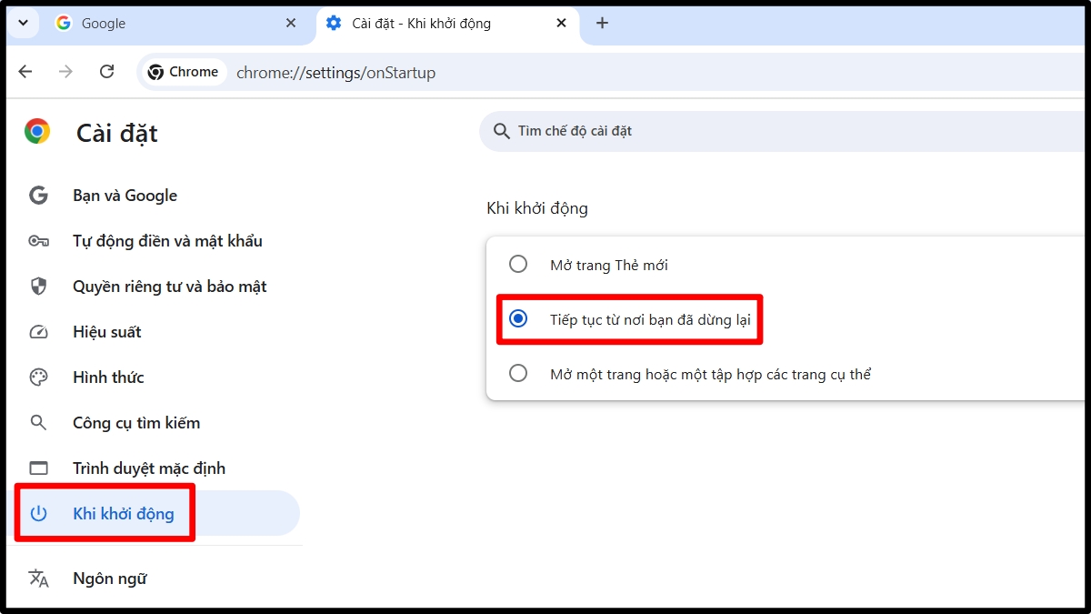Click the Chrome site info badge in address bar
The width and height of the screenshot is (1091, 614).
pyautogui.click(x=182, y=72)
